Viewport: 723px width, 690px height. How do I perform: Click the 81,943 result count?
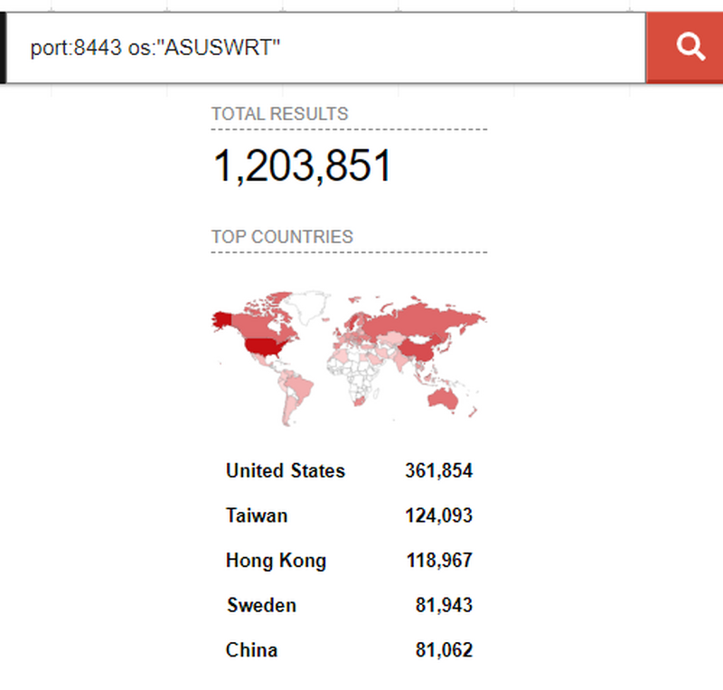[444, 605]
